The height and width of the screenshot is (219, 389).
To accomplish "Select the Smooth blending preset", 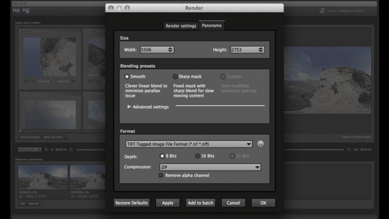I will click(x=127, y=76).
